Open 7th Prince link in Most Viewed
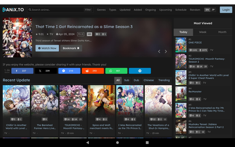Viewport: 235px width, 147px height. (x=207, y=109)
